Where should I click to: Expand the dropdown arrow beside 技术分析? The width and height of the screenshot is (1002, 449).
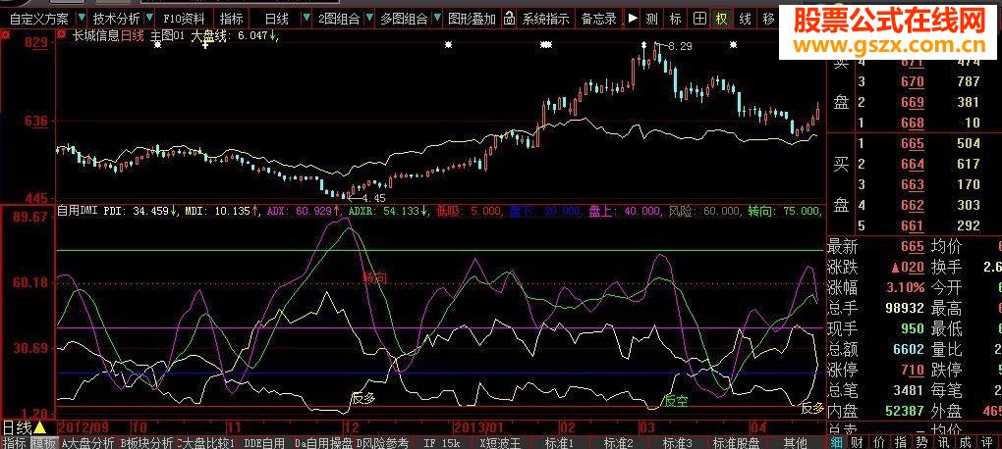coord(149,18)
